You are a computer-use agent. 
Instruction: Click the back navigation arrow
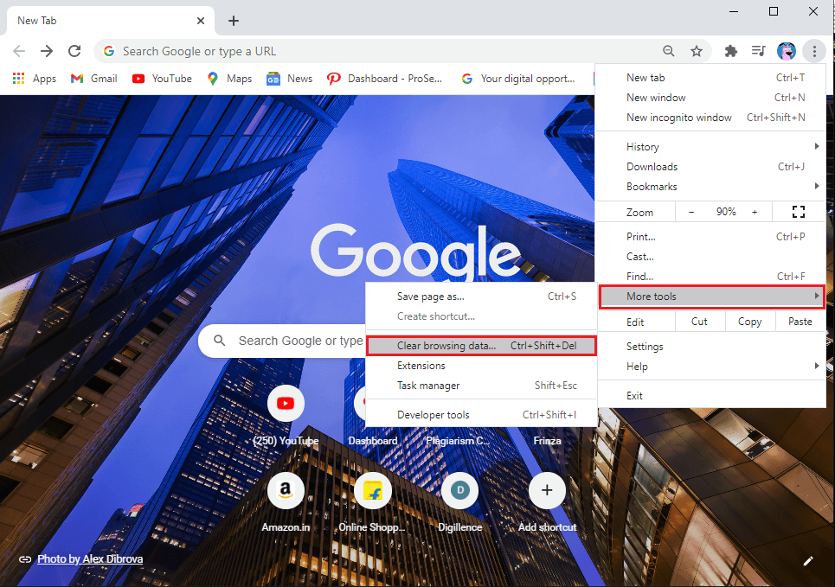[19, 51]
